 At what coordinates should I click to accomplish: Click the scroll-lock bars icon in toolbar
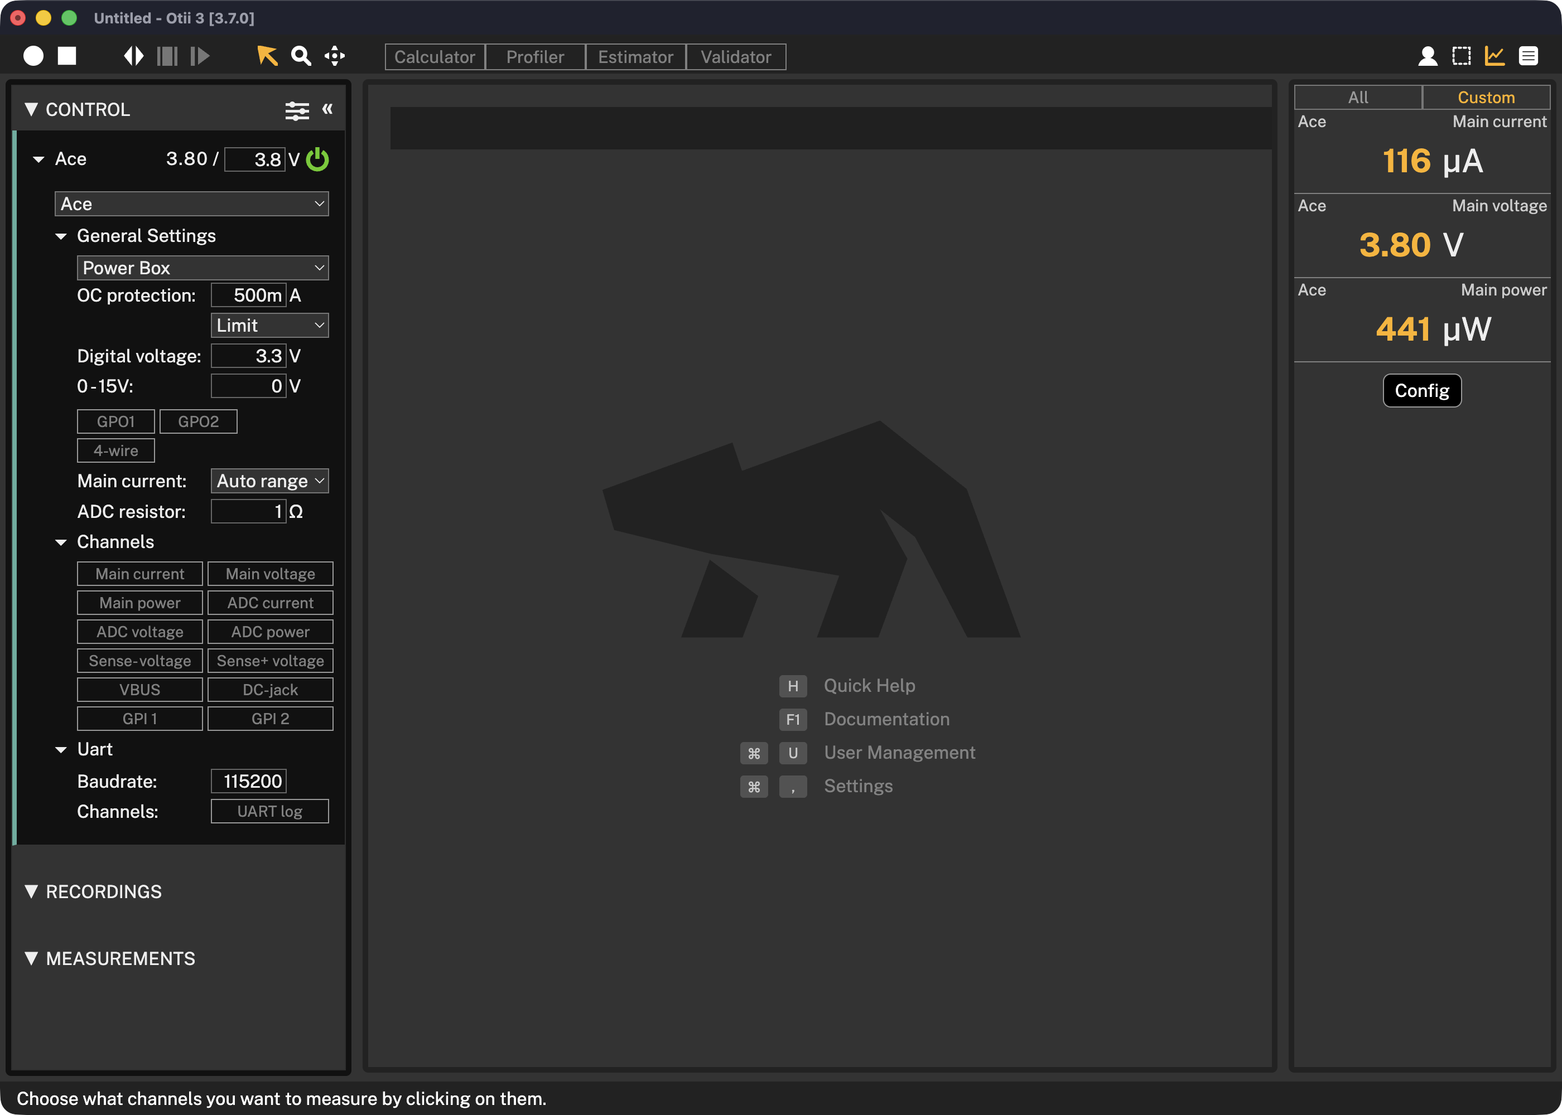(x=167, y=56)
